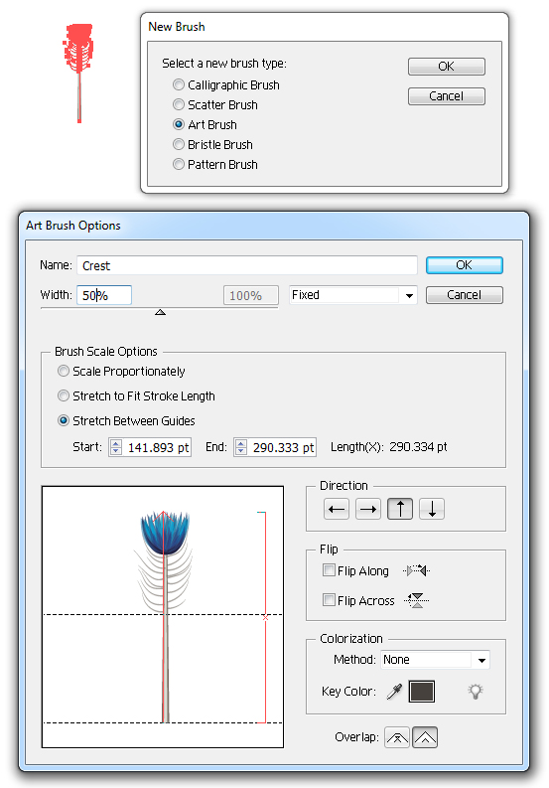Click the disabled 100% width field
This screenshot has width=549, height=788.
click(250, 295)
